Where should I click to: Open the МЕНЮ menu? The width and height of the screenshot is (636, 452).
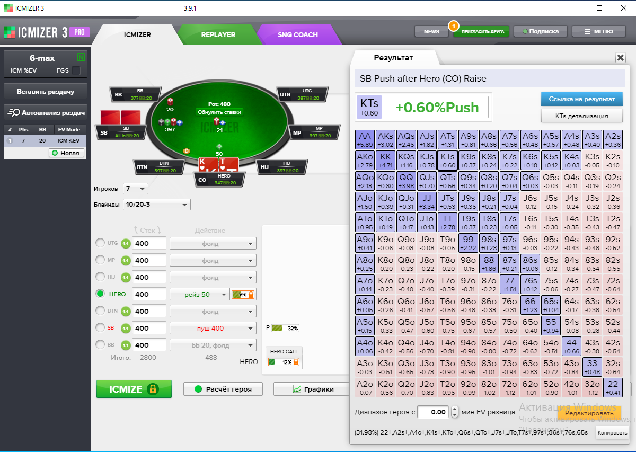tap(598, 31)
